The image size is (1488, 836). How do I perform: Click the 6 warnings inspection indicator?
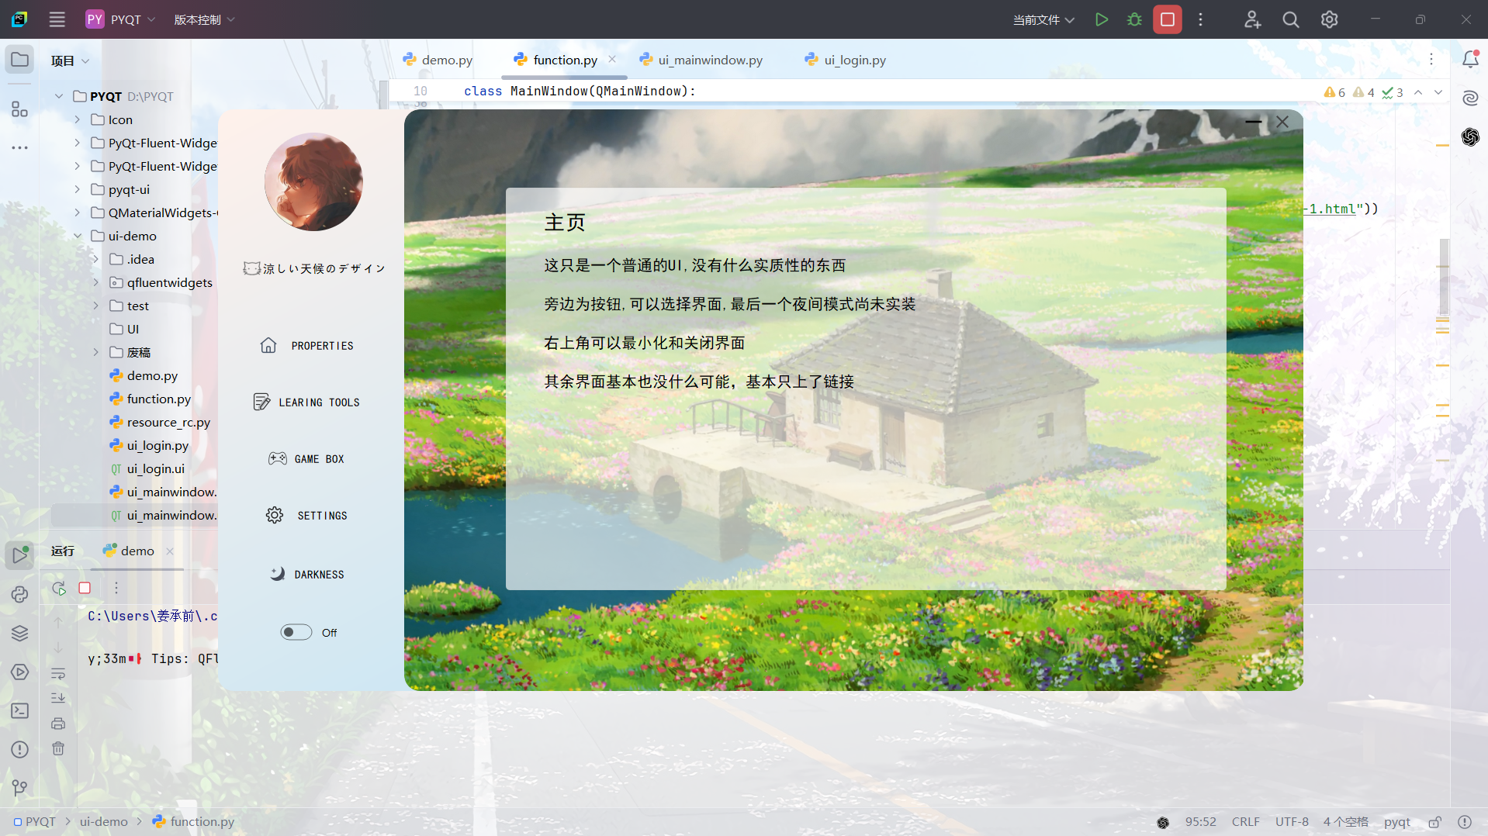[1334, 92]
